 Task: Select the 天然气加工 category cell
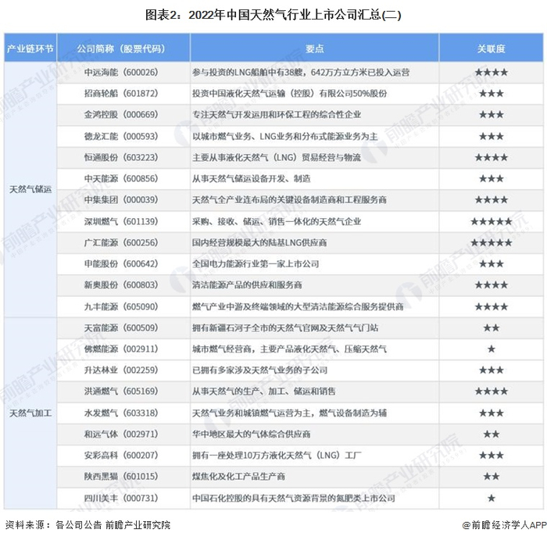(x=30, y=413)
